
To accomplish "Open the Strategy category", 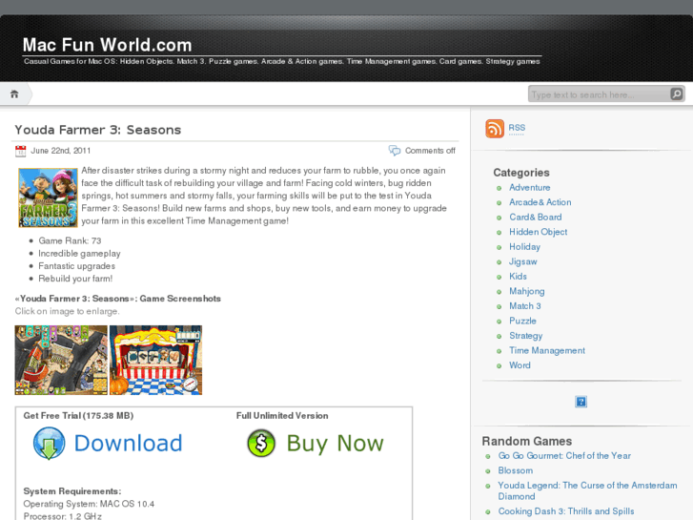I will tap(525, 336).
